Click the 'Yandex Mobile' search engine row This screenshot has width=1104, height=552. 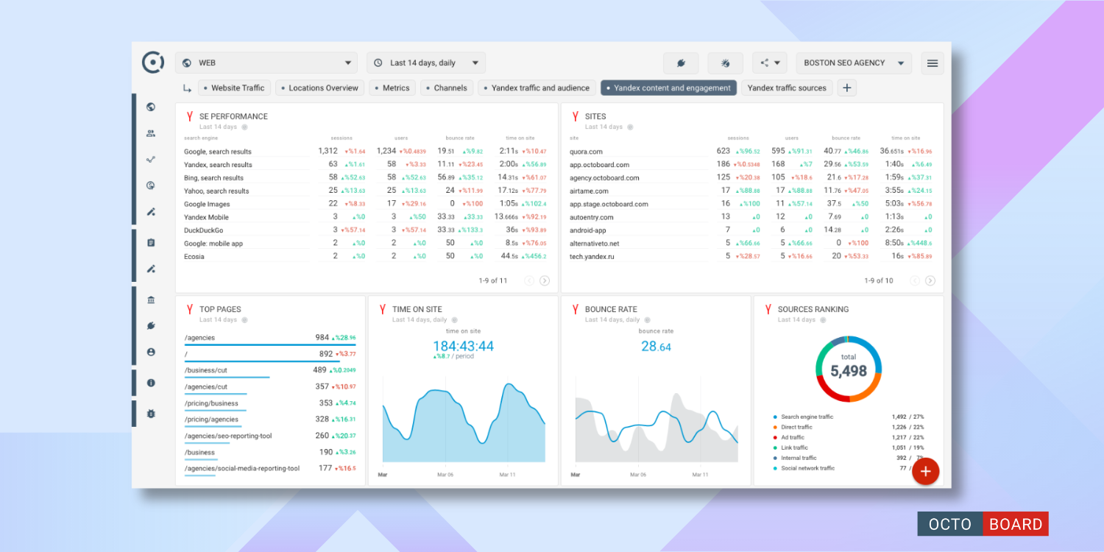[366, 217]
